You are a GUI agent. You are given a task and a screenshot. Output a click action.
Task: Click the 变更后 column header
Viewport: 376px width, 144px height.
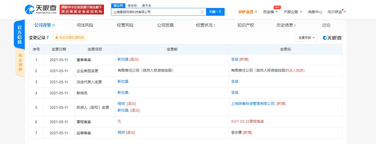click(x=285, y=49)
